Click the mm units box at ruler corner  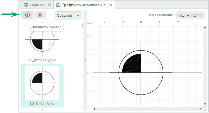pyautogui.click(x=90, y=23)
